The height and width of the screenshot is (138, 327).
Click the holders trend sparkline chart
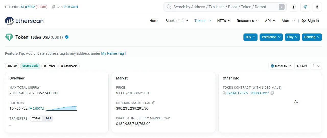click(61, 108)
